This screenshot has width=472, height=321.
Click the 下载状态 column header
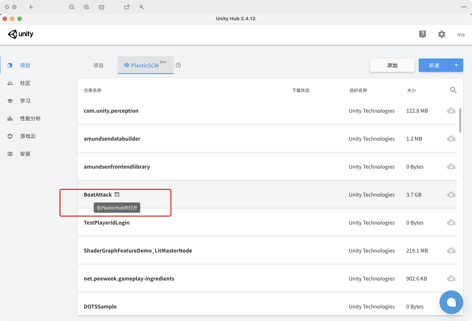(x=301, y=90)
